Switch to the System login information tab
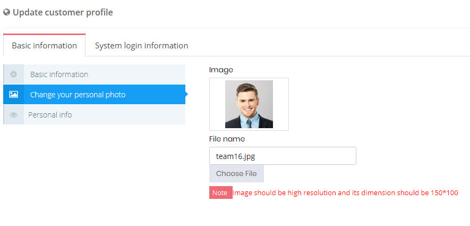Screen dimensions: 470x226 click(141, 46)
